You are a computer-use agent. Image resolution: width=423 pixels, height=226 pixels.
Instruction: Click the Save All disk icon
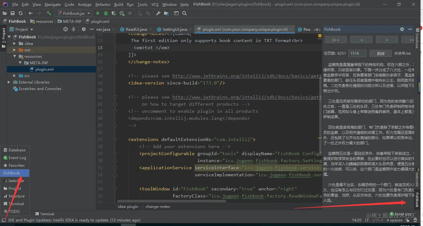tap(13, 13)
